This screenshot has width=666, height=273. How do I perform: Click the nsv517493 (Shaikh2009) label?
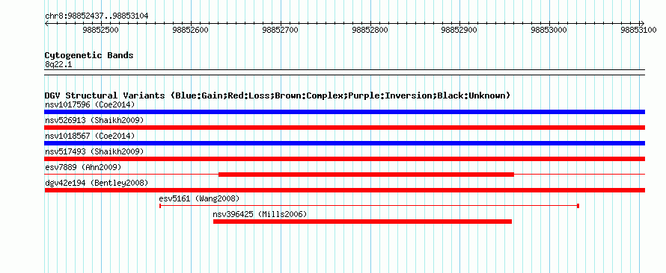click(x=94, y=151)
